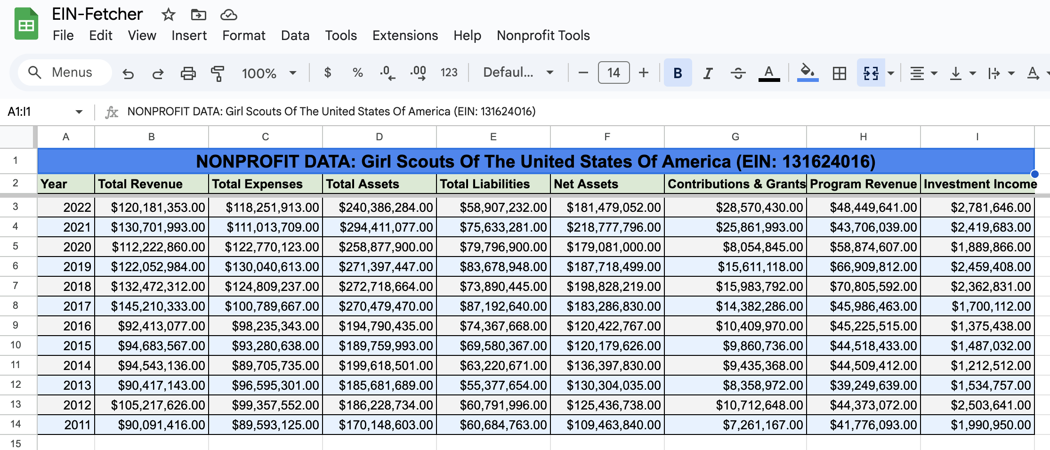Toggle Strikethrough formatting
This screenshot has height=450, width=1050.
click(738, 73)
